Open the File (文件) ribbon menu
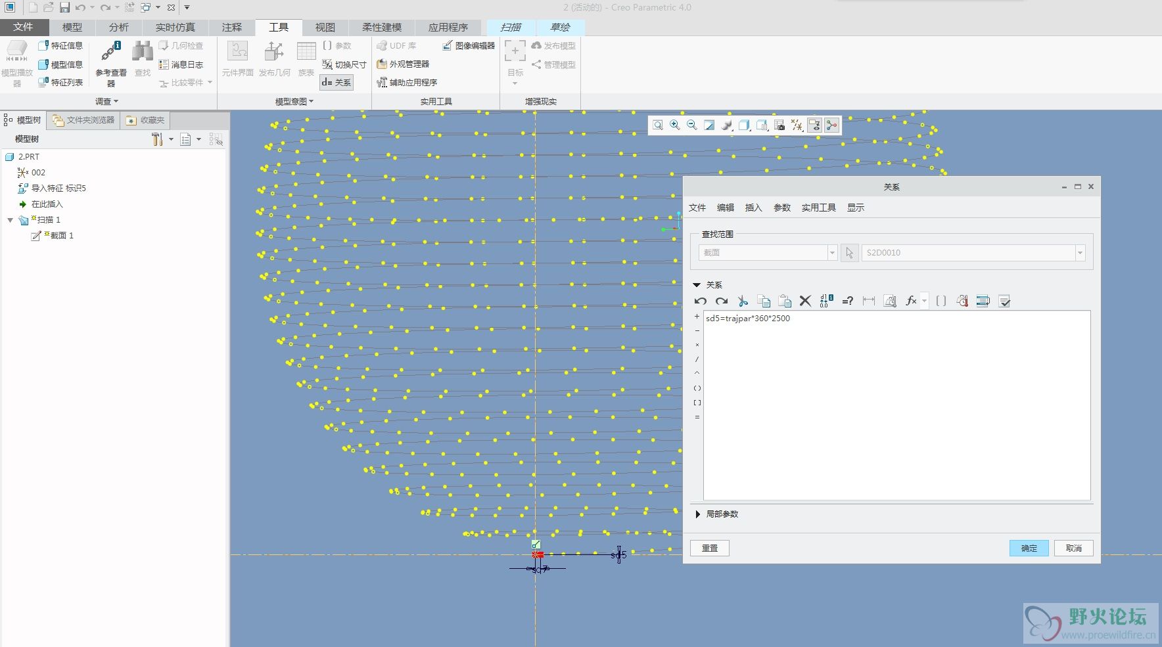Image resolution: width=1162 pixels, height=647 pixels. tap(24, 27)
